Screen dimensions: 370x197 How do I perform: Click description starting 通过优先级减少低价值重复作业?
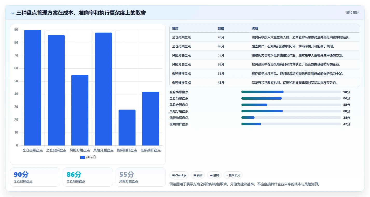click(298, 55)
